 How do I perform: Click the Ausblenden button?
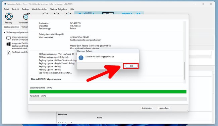point(147,108)
